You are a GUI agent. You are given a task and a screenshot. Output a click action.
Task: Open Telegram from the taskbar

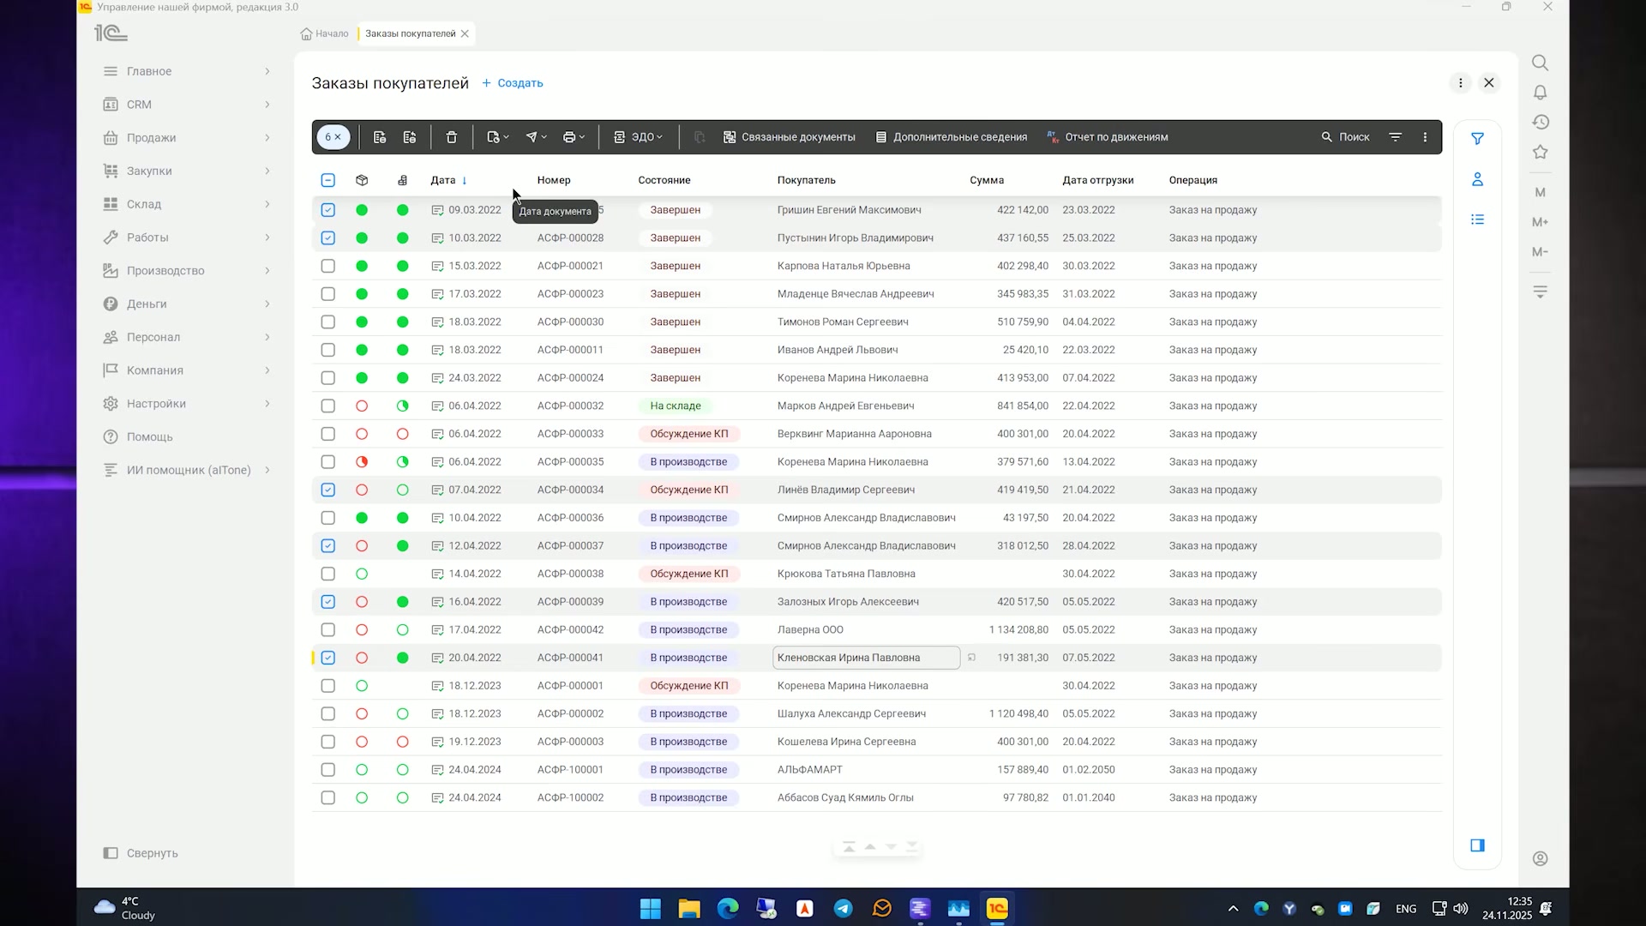point(844,909)
